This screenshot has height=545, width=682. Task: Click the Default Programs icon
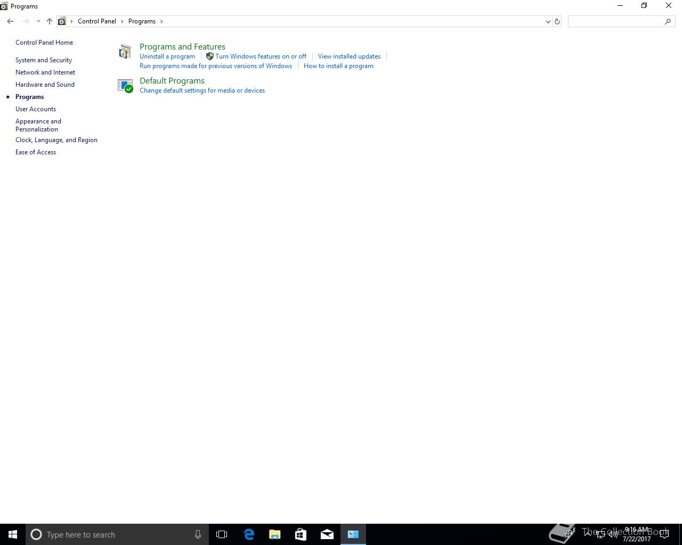[125, 86]
